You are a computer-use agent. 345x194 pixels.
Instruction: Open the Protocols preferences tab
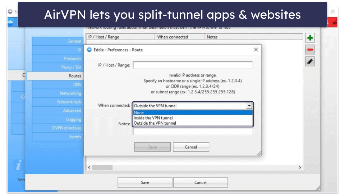pos(58,59)
